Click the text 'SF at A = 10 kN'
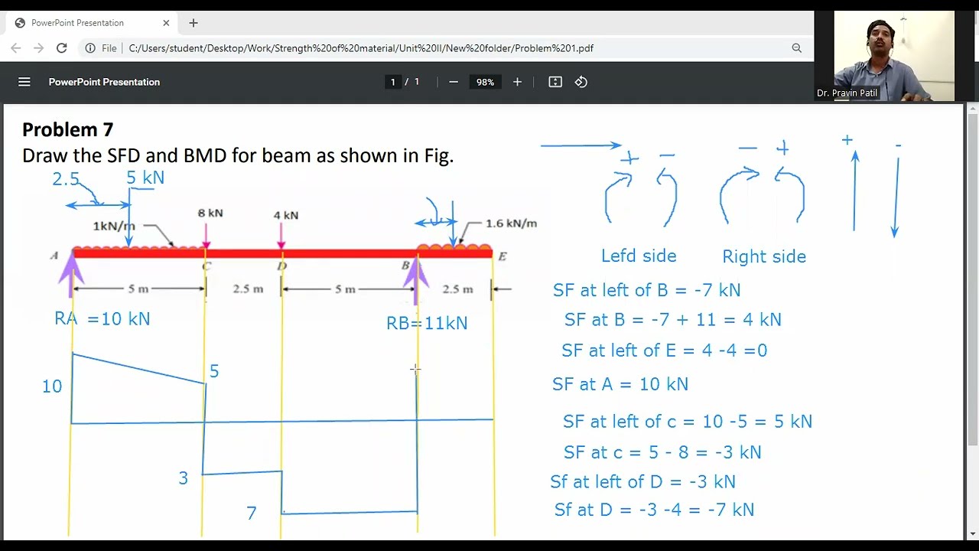Screen dimensions: 979x551 click(620, 384)
